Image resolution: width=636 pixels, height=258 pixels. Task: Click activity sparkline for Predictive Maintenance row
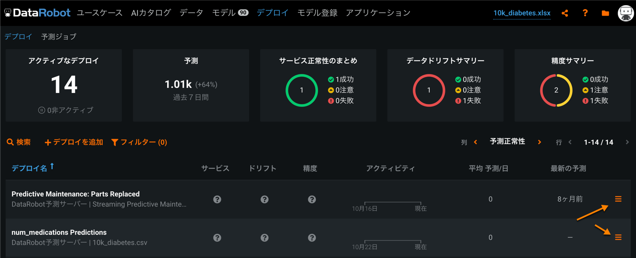(x=393, y=204)
